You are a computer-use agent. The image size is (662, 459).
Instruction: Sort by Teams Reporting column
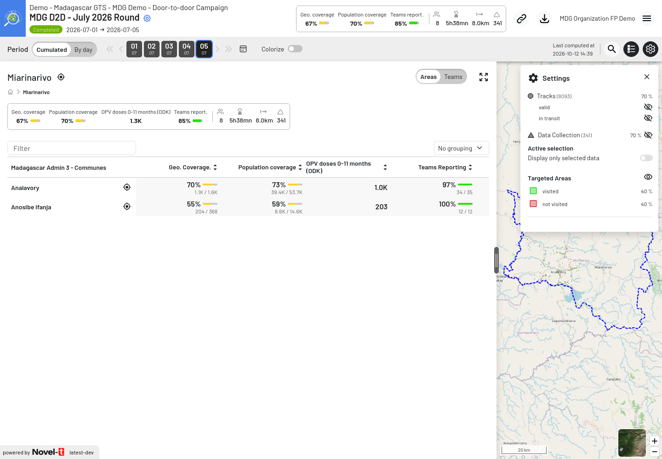[470, 168]
